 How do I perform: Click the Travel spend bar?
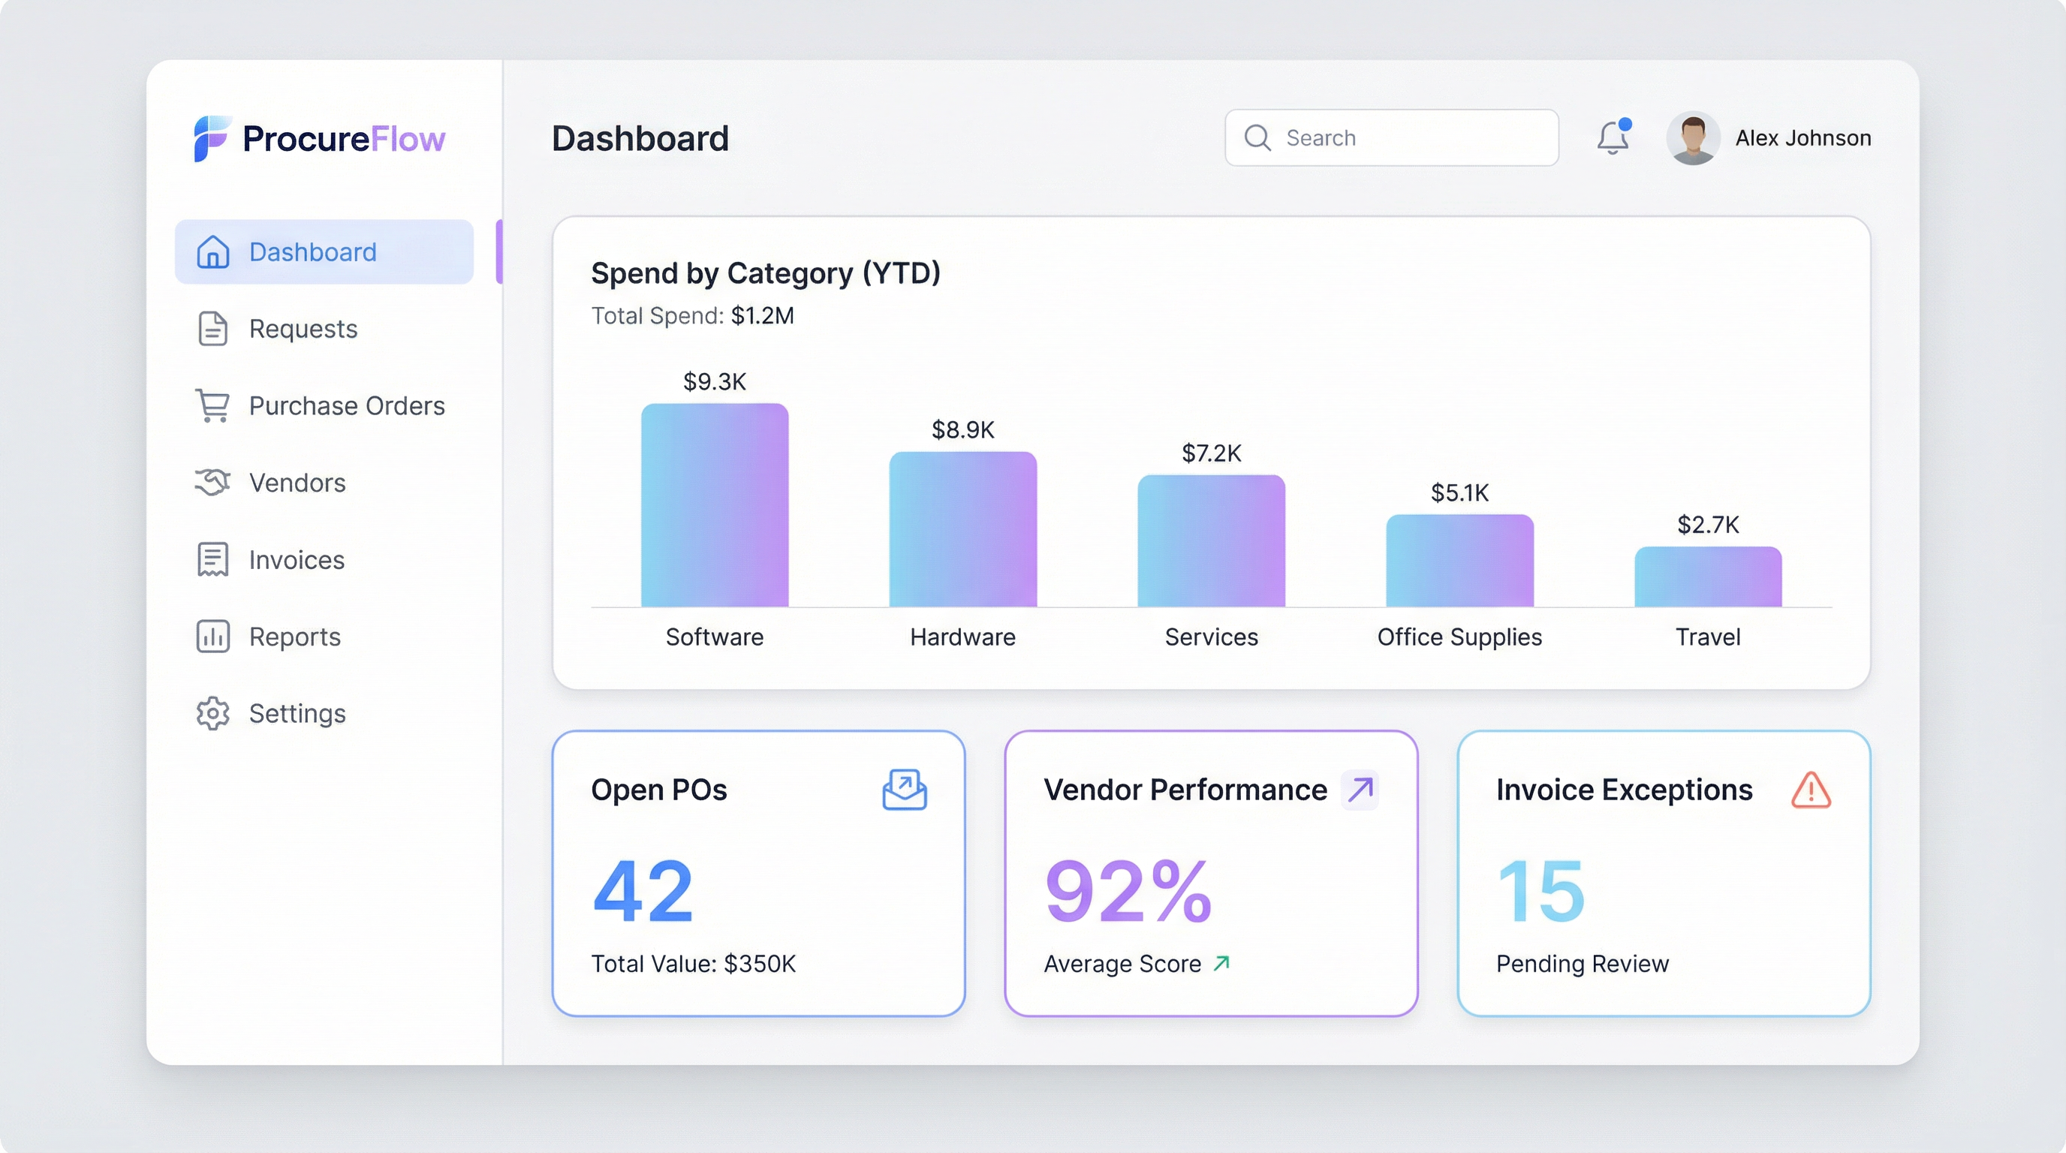(1707, 577)
